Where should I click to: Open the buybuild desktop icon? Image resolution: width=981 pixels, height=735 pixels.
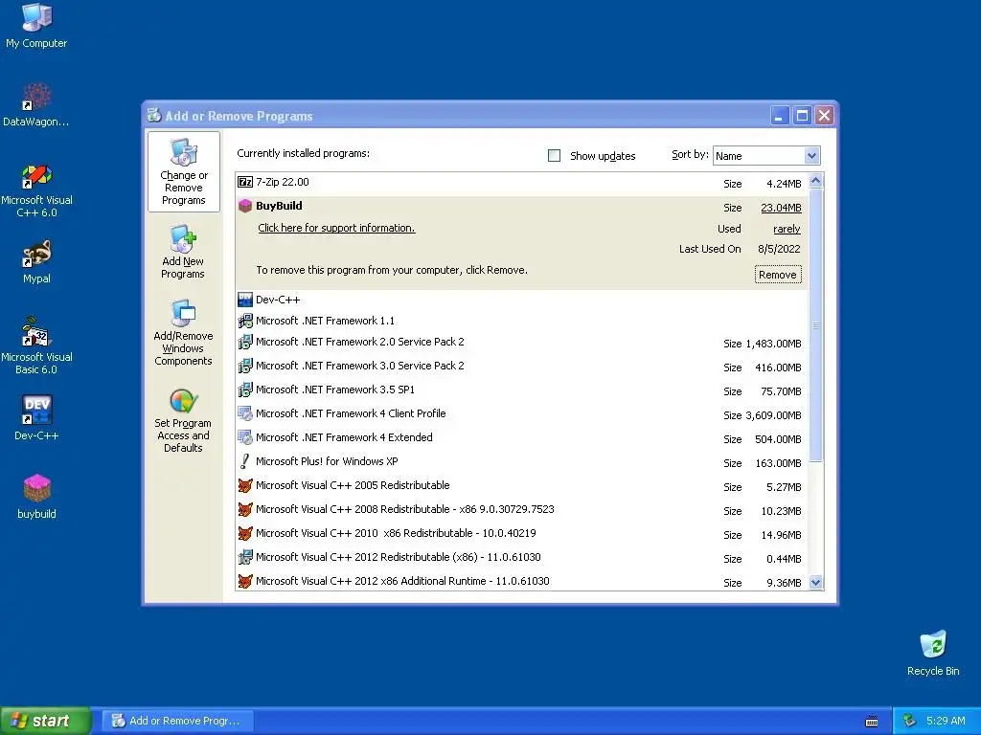click(x=36, y=497)
